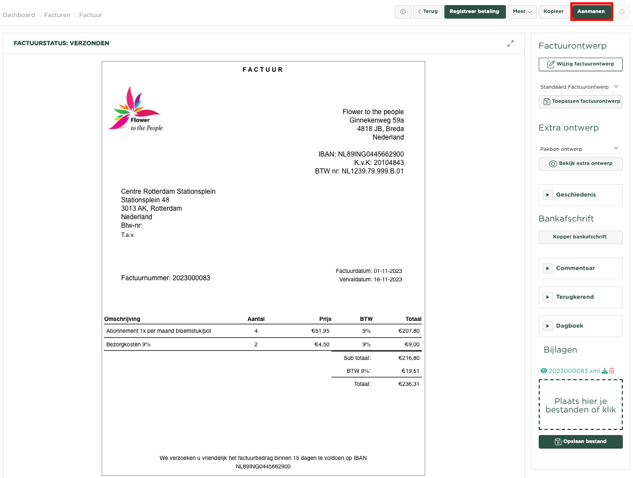Viewport: 633px width, 478px height.
Task: Click Registreer betaling button
Action: (474, 12)
